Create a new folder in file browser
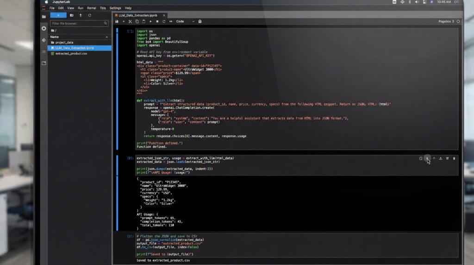This screenshot has width=474, height=265. 72,15
